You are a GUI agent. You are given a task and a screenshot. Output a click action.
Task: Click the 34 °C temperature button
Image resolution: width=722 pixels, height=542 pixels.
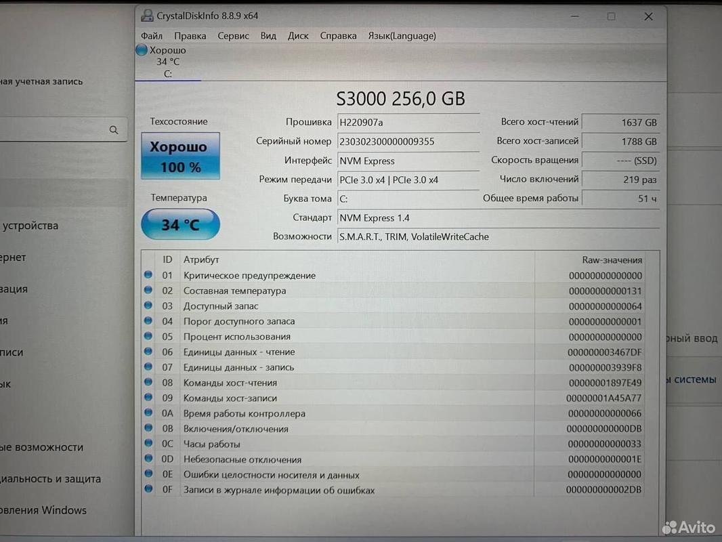pyautogui.click(x=180, y=224)
